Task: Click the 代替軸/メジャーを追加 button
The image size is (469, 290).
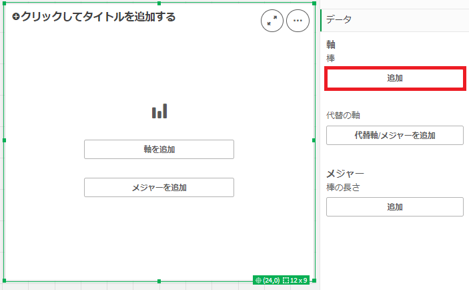Action: point(394,136)
